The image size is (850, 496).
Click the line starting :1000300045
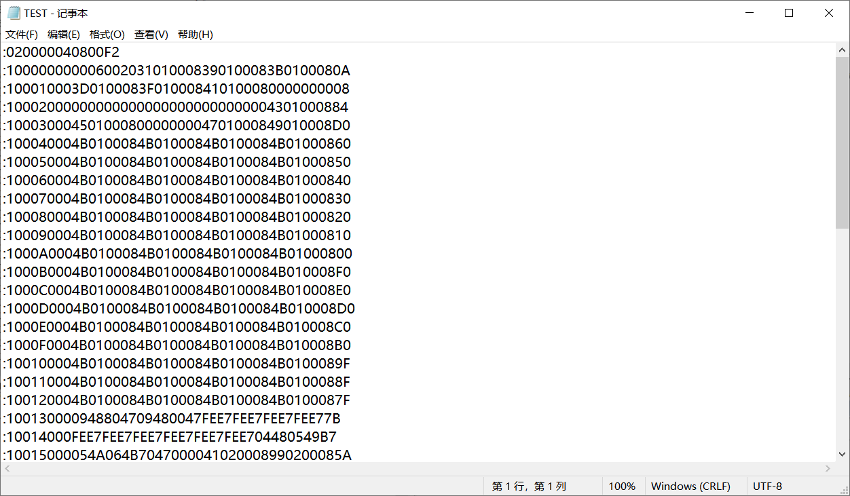tap(177, 126)
